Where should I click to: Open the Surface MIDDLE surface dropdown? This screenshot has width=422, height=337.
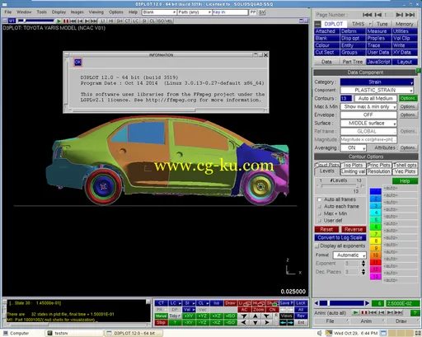(368, 123)
